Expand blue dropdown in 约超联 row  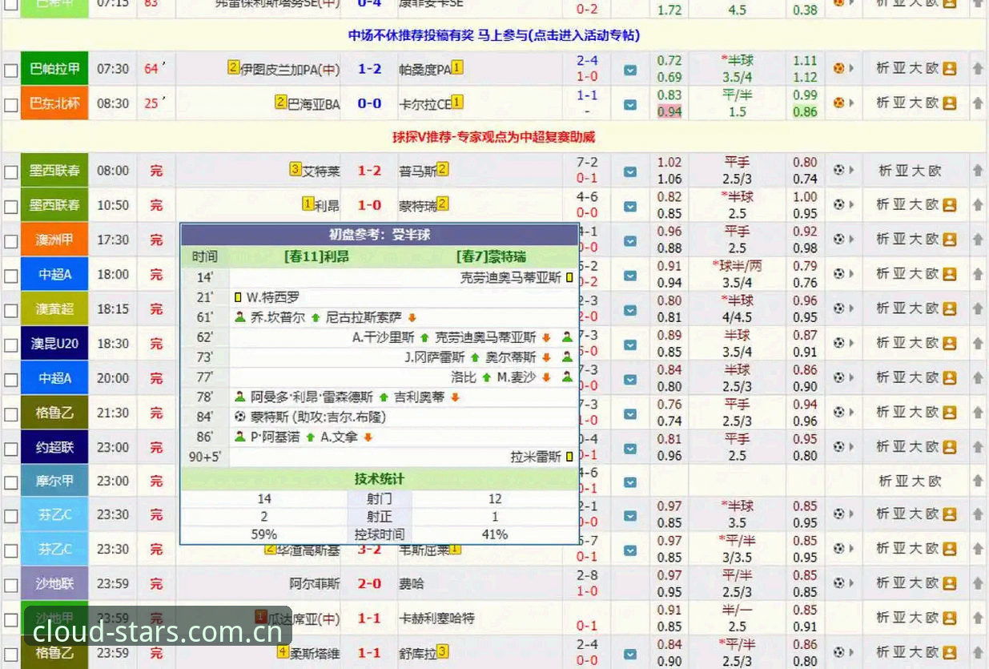(x=630, y=448)
